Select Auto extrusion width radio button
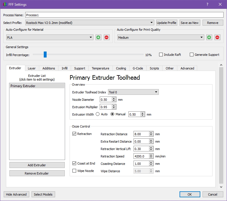The height and width of the screenshot is (201, 227). (x=98, y=114)
